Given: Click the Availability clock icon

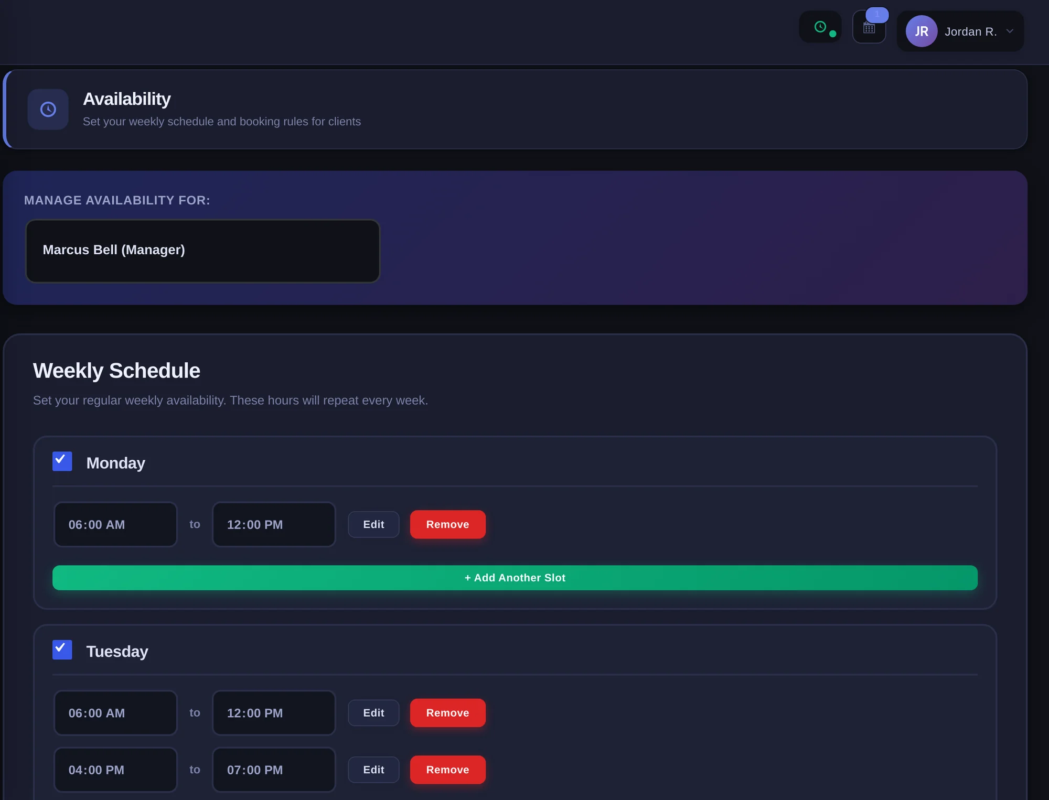Looking at the screenshot, I should pyautogui.click(x=48, y=109).
